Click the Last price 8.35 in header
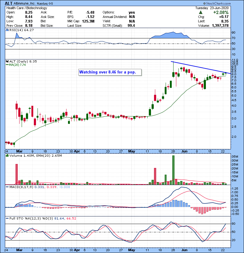This screenshot has width=244, height=253. 225,21
